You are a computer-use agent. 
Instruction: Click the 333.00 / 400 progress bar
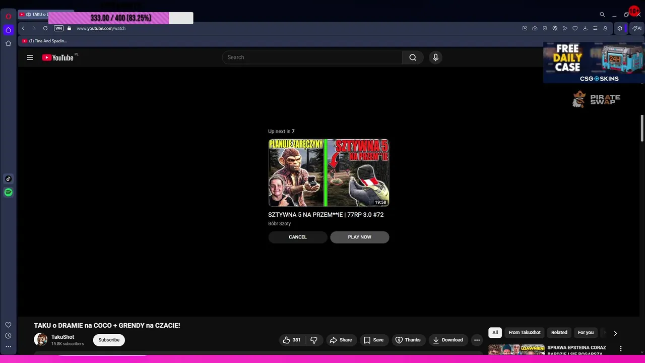click(x=120, y=18)
